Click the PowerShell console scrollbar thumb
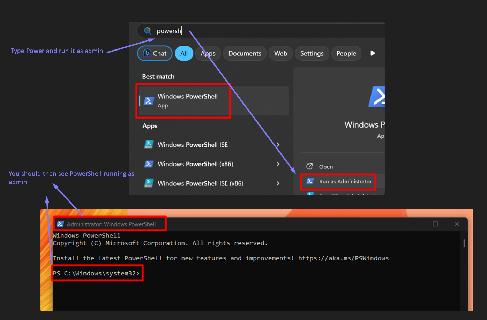Image resolution: width=487 pixels, height=320 pixels. (x=464, y=243)
